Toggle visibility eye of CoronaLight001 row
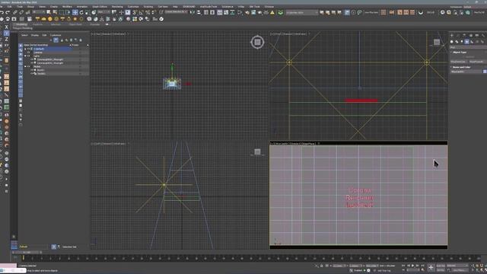Image resolution: width=487 pixels, height=274 pixels. pyautogui.click(x=32, y=59)
